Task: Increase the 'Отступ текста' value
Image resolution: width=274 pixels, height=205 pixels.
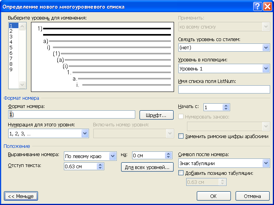Action: [100, 165]
